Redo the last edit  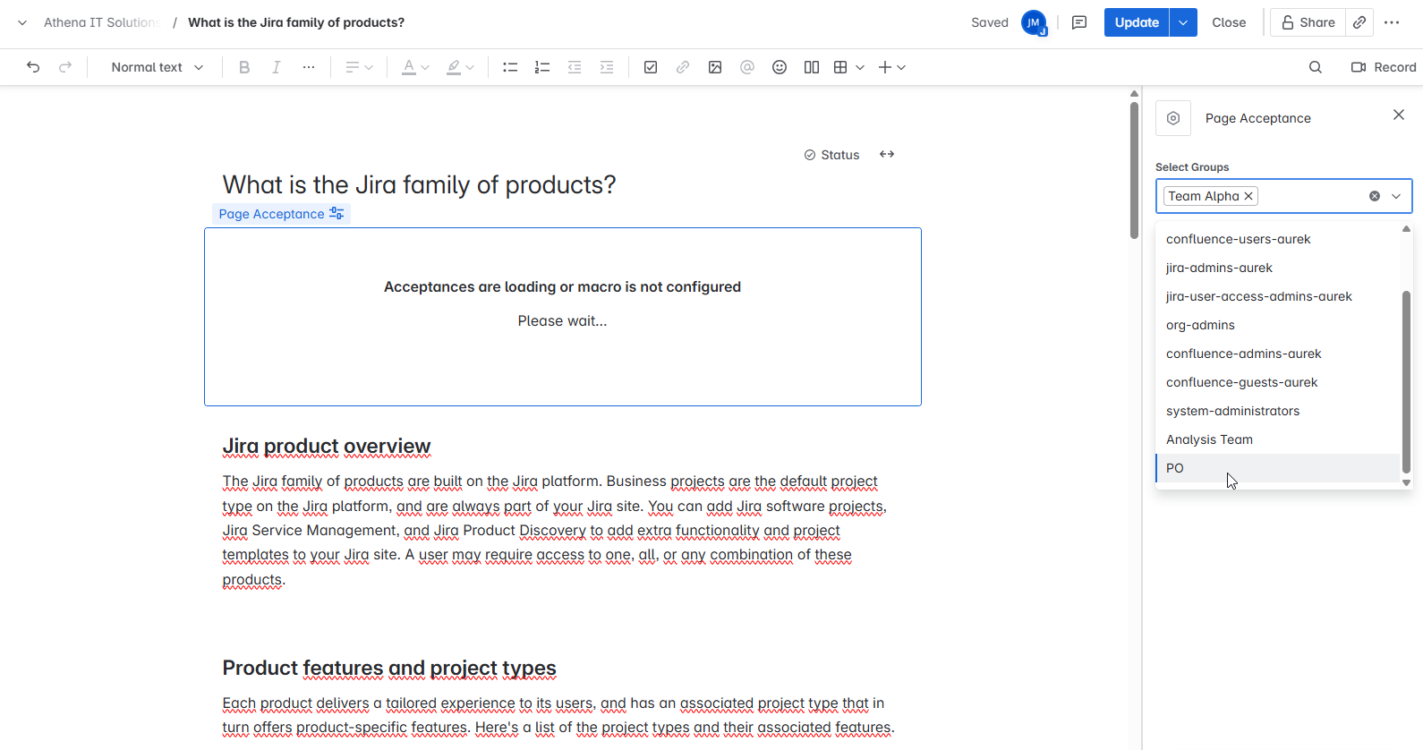click(x=65, y=67)
